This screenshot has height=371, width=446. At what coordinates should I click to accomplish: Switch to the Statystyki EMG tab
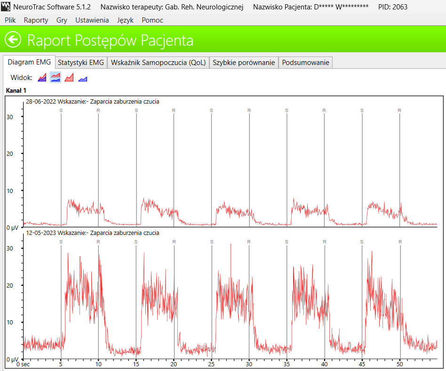coord(81,62)
